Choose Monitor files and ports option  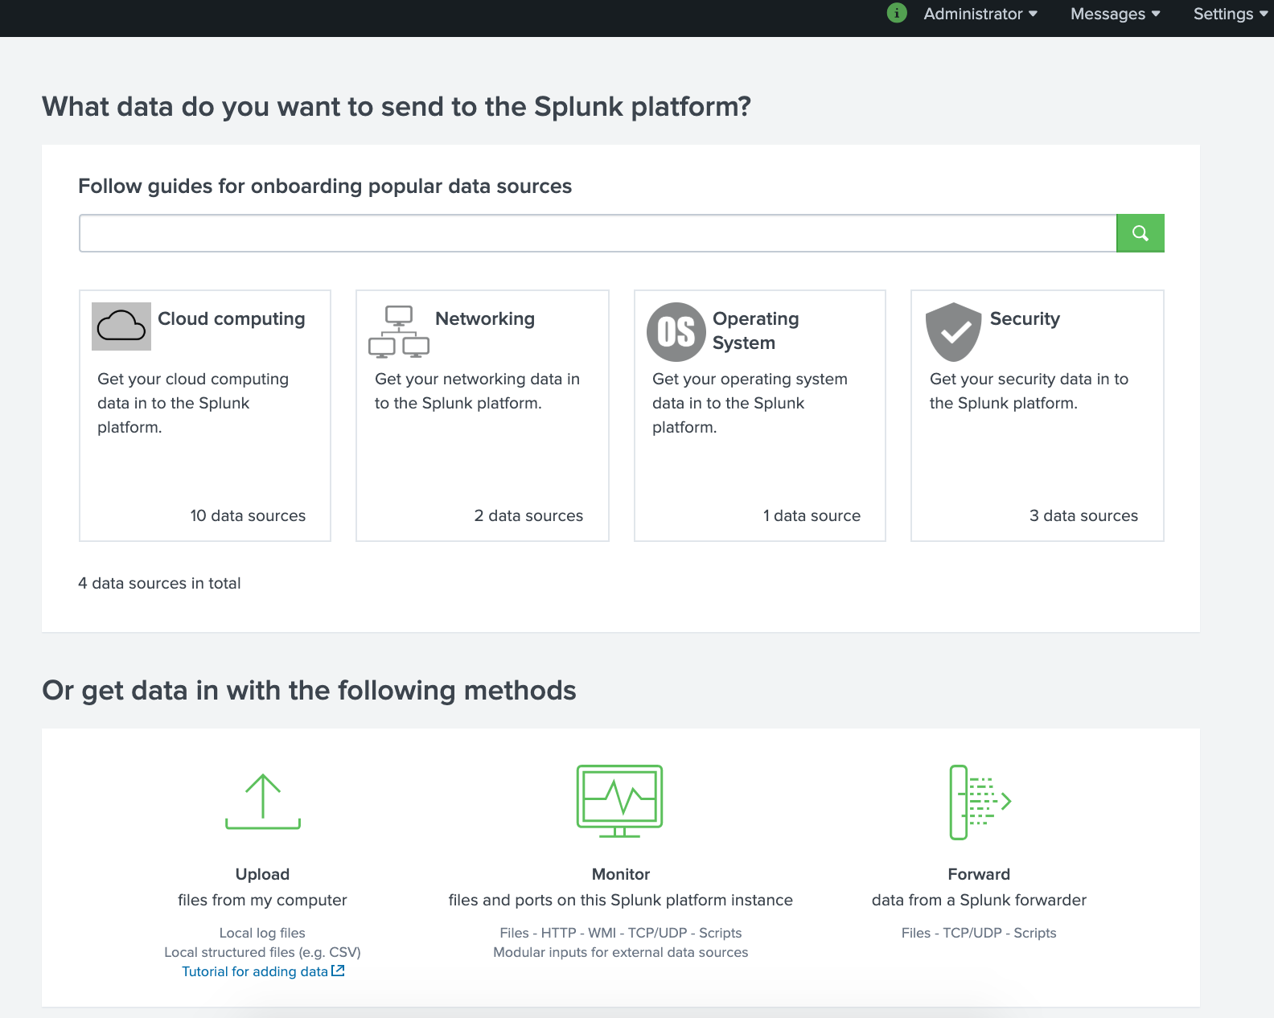click(620, 887)
